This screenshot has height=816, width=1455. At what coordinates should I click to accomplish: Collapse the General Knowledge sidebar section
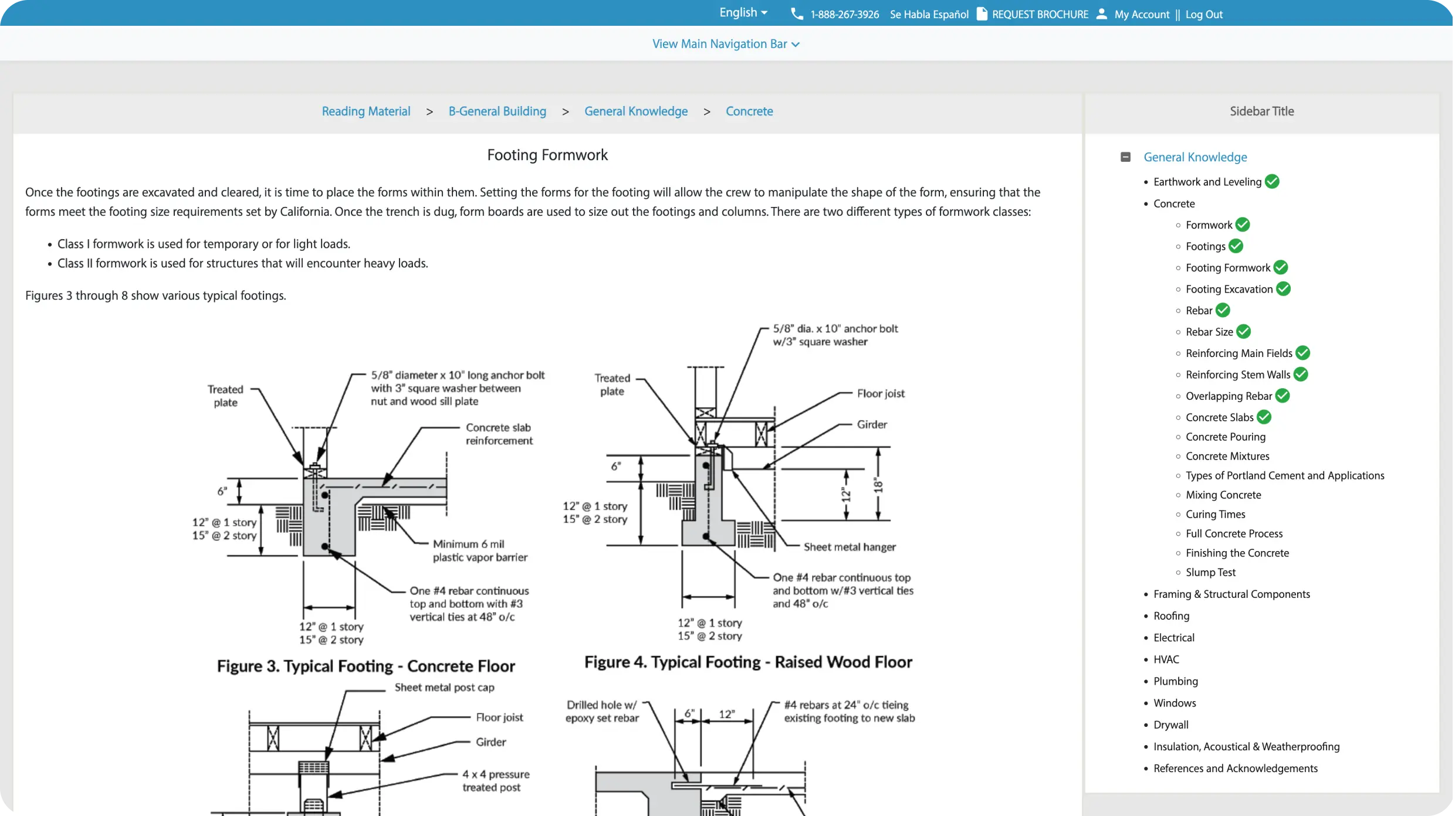pos(1125,157)
